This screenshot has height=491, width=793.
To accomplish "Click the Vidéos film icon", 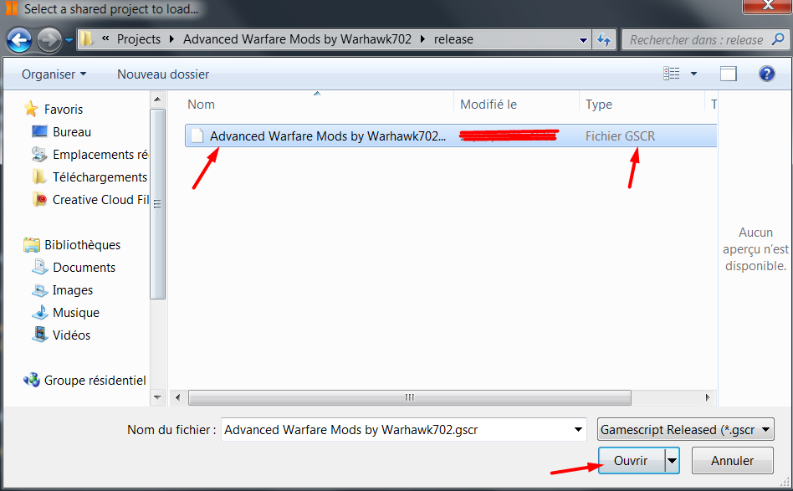I will pyautogui.click(x=39, y=335).
